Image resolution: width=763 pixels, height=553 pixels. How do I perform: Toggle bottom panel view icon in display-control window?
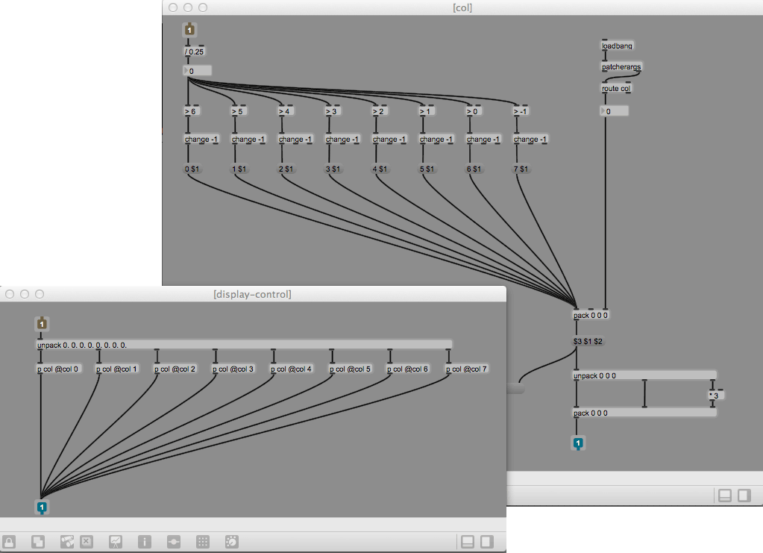coord(468,542)
